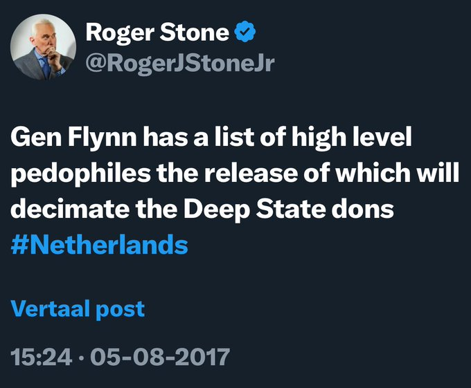Click the word 'decimate' in the tweet
The width and height of the screenshot is (471, 388).
70,209
